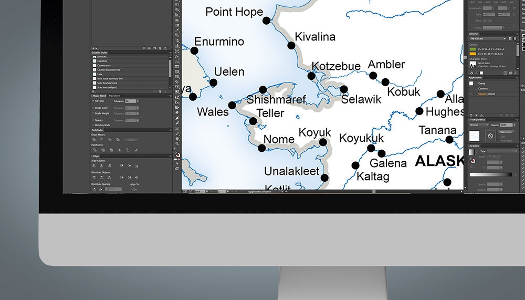Click the Intersect shape mode icon
The image size is (525, 300).
[x=110, y=140]
